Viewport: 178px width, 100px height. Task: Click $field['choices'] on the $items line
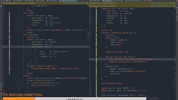click(45, 81)
